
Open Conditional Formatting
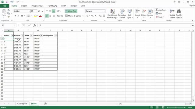point(112,14)
